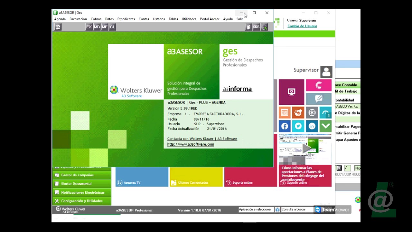This screenshot has height=232, width=412.
Task: Open Gestor Documental
Action: pos(82,184)
